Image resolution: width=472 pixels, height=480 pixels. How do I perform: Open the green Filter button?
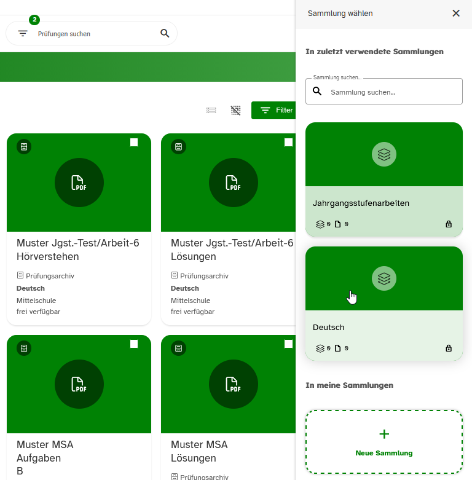(x=274, y=111)
